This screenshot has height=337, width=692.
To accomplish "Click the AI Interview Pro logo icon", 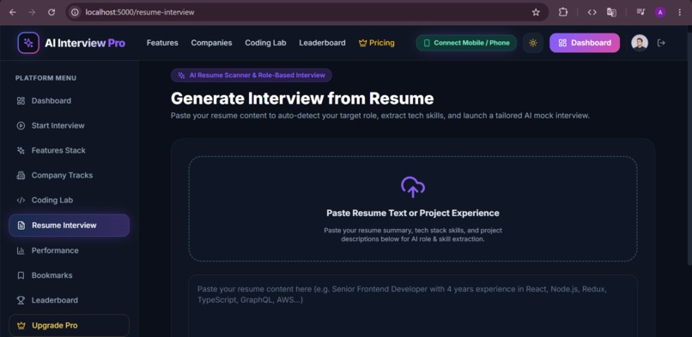I will pyautogui.click(x=28, y=43).
